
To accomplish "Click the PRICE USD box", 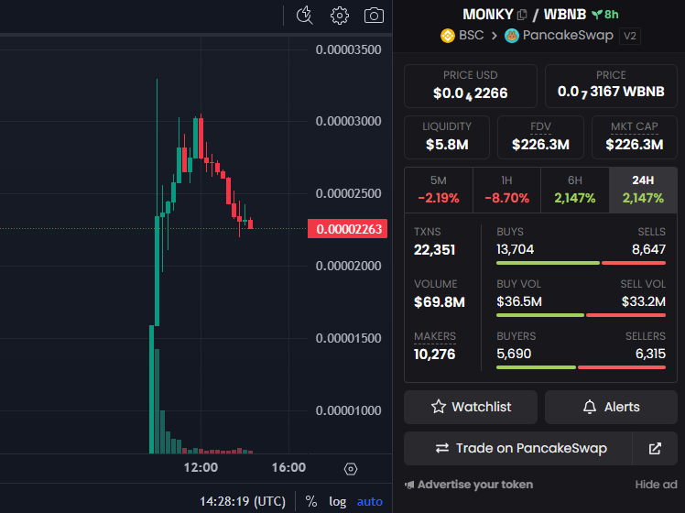I will pyautogui.click(x=471, y=85).
